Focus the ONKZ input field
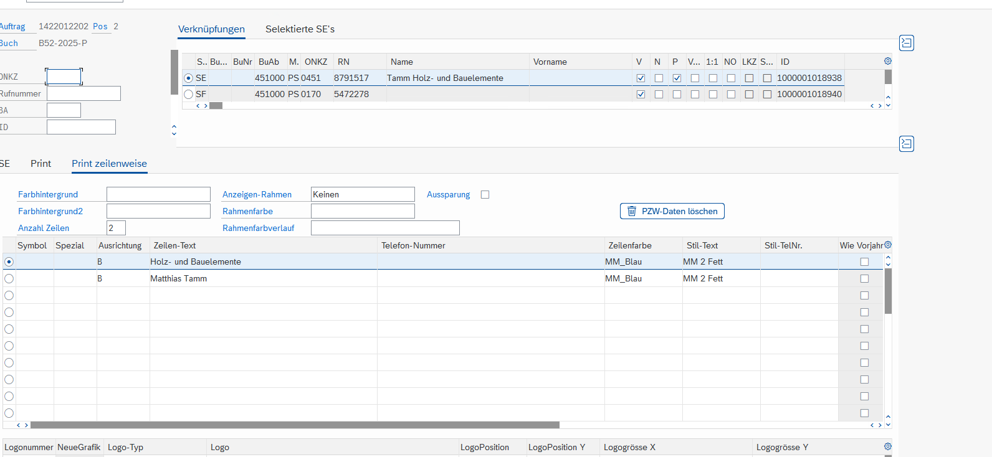Image resolution: width=992 pixels, height=457 pixels. pos(64,77)
